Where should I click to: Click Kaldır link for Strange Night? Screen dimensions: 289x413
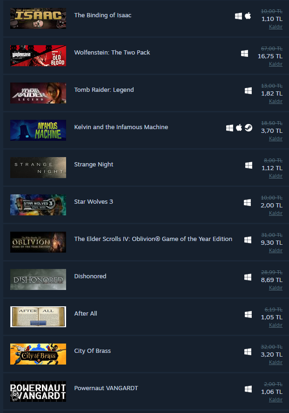pyautogui.click(x=276, y=176)
